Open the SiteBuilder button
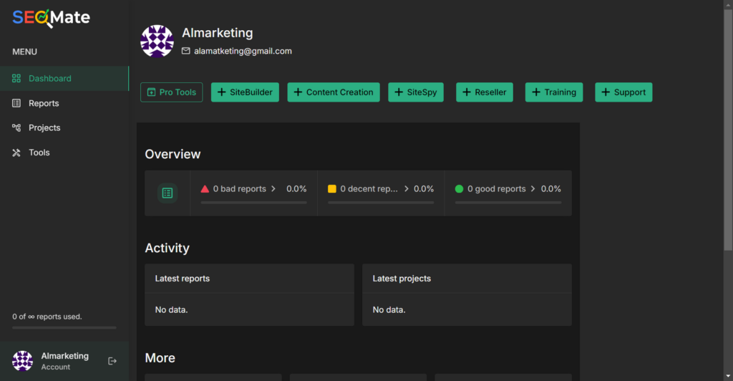The height and width of the screenshot is (381, 733). click(245, 92)
